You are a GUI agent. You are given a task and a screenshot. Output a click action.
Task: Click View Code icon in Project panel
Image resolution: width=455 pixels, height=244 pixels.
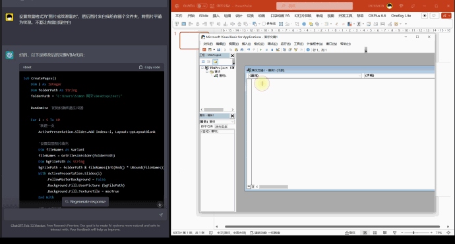pos(203,62)
